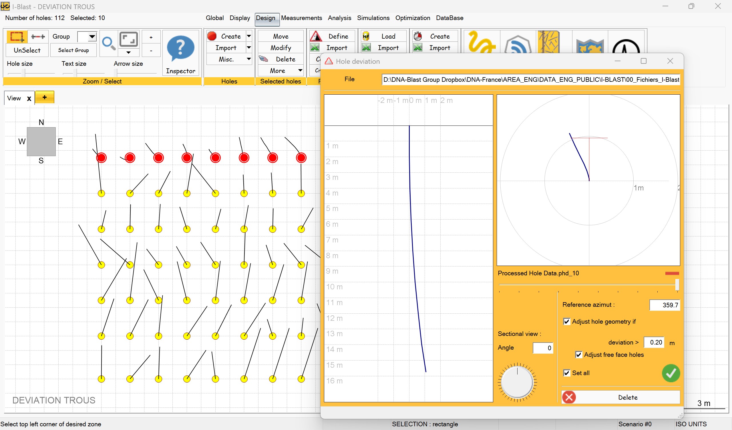
Task: Toggle the Set all option
Action: [567, 373]
